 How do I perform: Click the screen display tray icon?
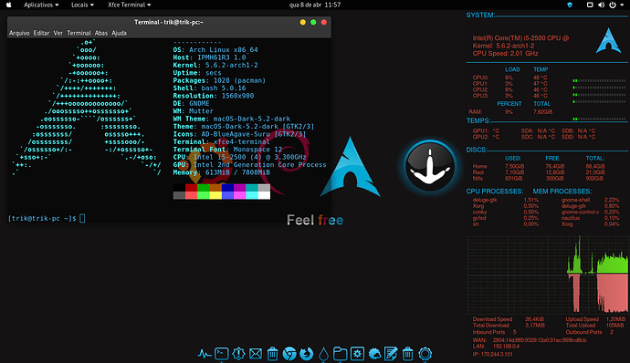pyautogui.click(x=590, y=5)
